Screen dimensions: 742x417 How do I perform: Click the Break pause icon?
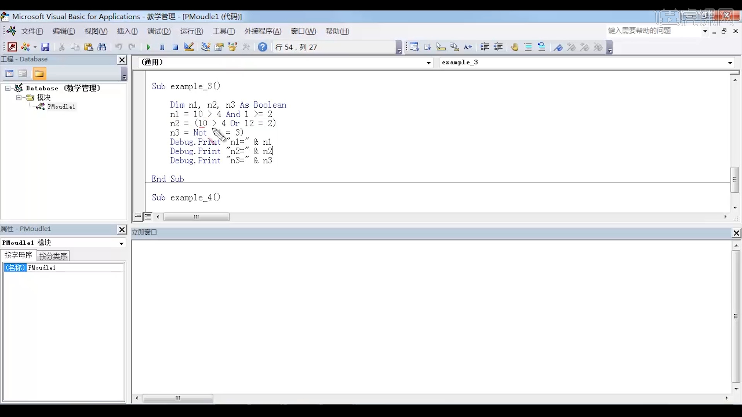pos(162,47)
